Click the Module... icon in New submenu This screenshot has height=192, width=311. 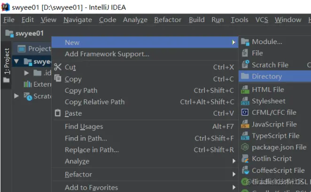click(x=245, y=42)
